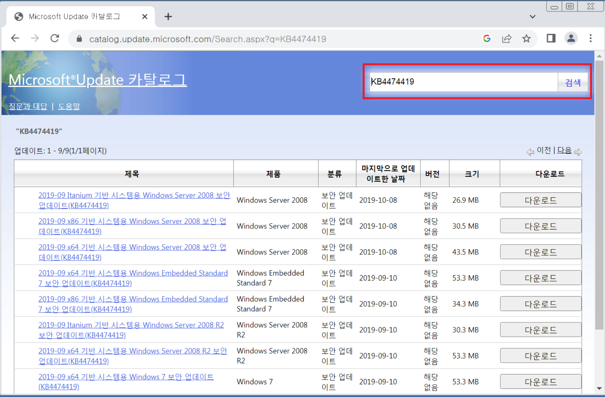Go back to the previous page

(15, 39)
